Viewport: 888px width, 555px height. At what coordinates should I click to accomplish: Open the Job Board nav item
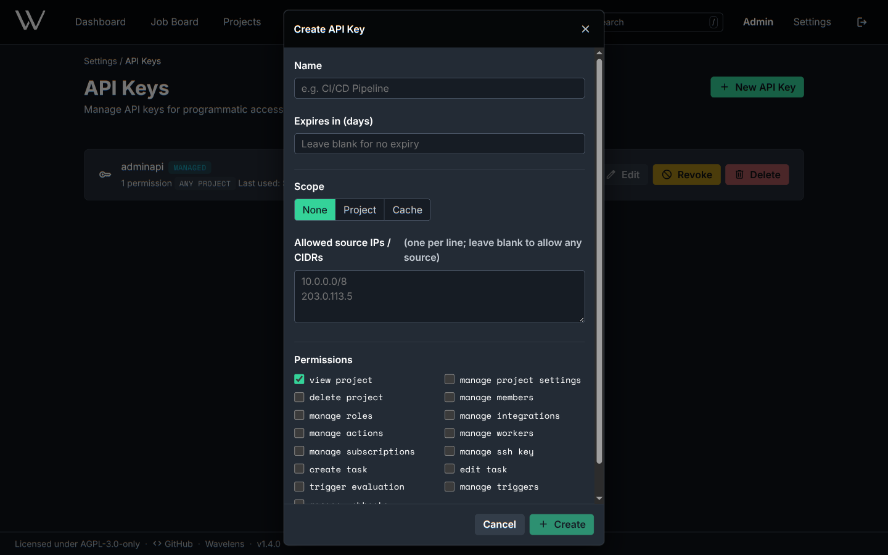(175, 22)
